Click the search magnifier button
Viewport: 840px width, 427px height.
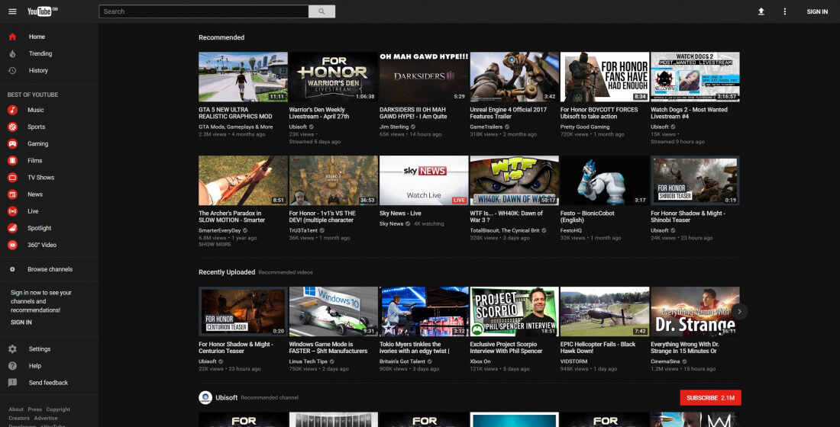[x=321, y=11]
